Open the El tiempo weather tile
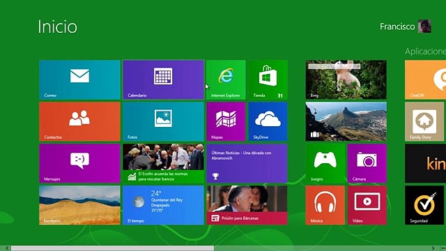The image size is (446, 251). (163, 205)
